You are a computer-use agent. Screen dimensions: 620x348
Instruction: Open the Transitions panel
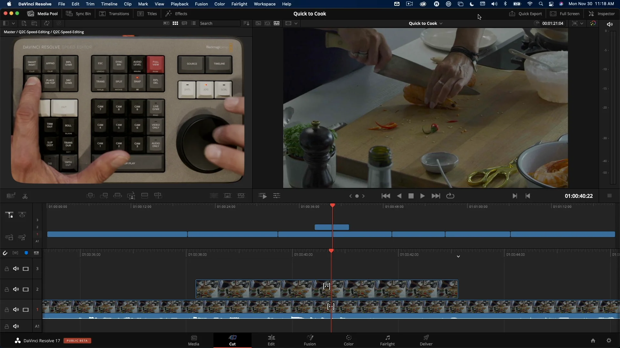[x=114, y=14]
